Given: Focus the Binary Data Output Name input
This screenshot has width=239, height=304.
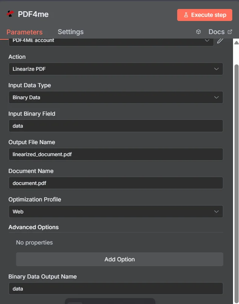Looking at the screenshot, I should pyautogui.click(x=116, y=289).
